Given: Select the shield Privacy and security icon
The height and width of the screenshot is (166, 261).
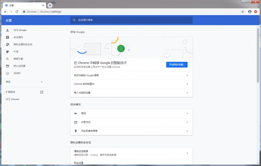Looking at the screenshot, I should click(7, 44).
